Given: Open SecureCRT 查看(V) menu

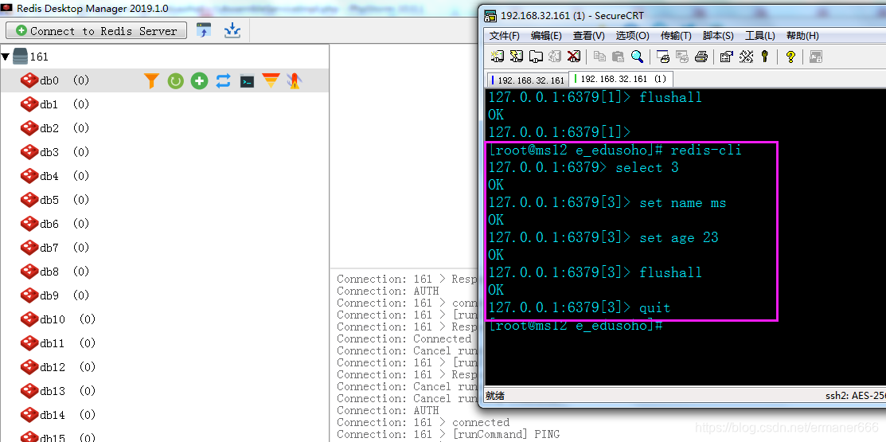Looking at the screenshot, I should coord(588,36).
